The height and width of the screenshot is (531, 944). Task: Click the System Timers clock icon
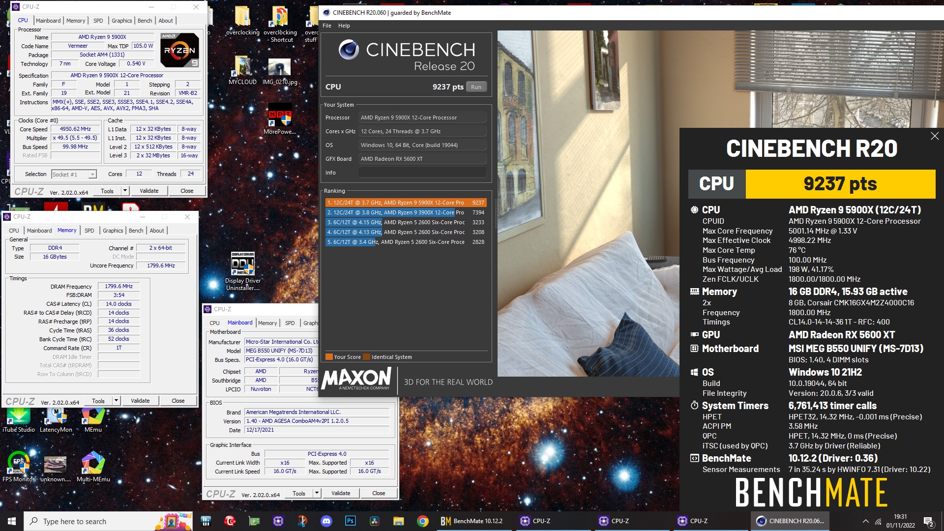coord(694,406)
